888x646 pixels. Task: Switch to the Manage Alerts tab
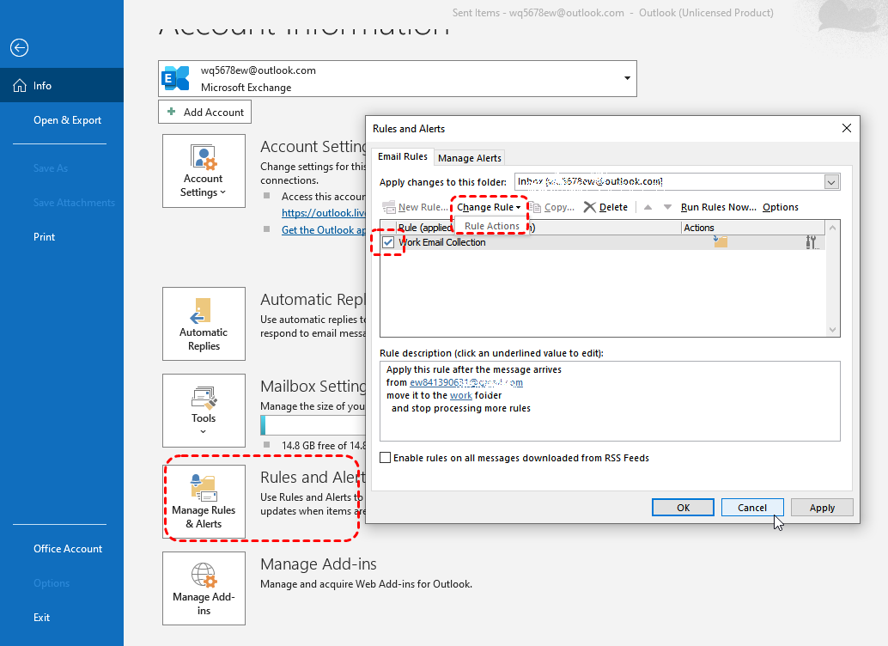tap(470, 158)
